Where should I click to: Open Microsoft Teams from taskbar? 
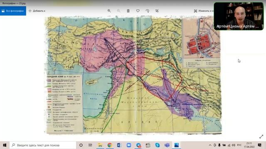(x=167, y=145)
